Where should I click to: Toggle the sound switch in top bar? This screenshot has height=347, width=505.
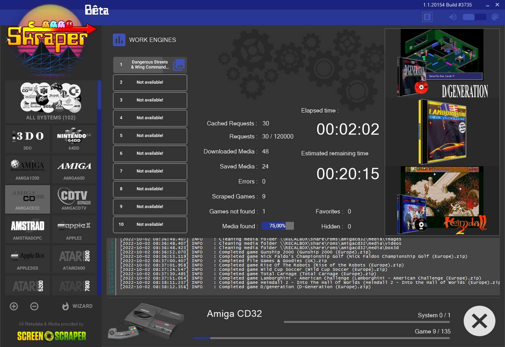tap(474, 17)
